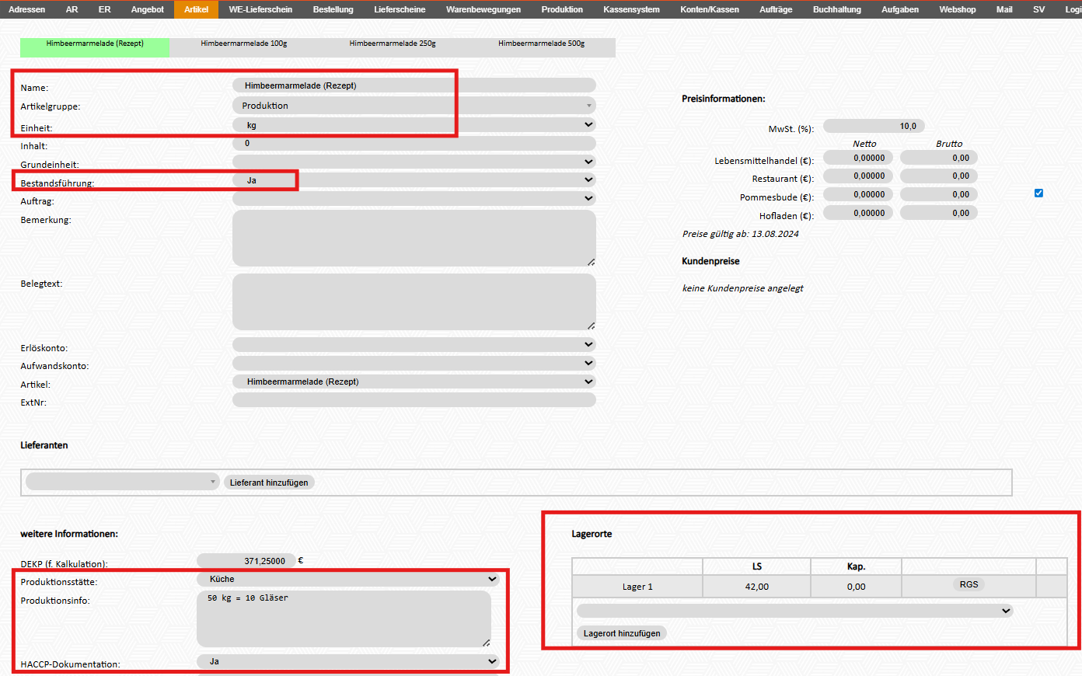
Task: Open the Artikelgruppe combo box showing Produktion
Action: pos(414,106)
